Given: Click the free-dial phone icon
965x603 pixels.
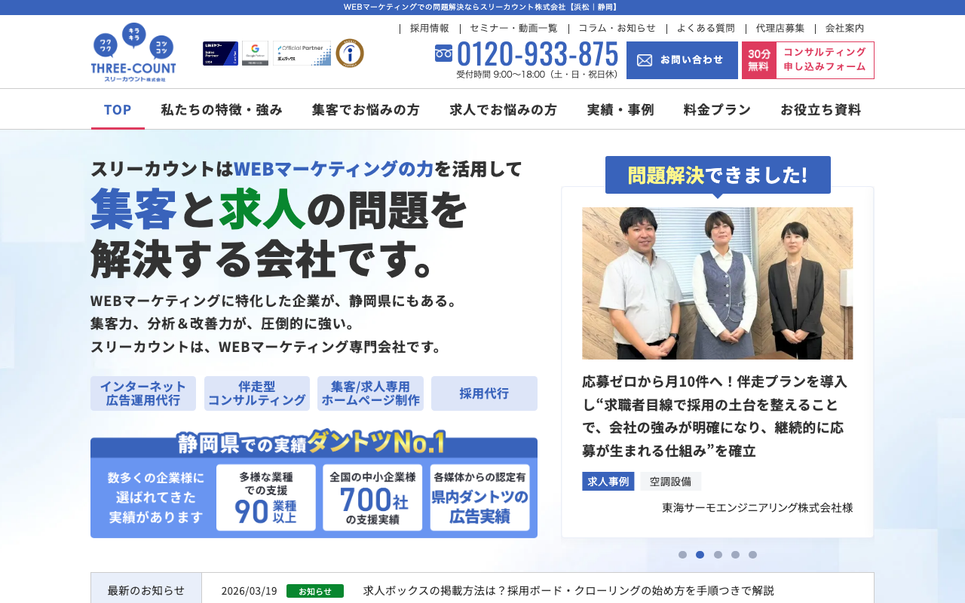Looking at the screenshot, I should coord(443,54).
